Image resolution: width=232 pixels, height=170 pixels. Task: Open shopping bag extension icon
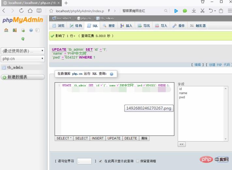point(221,11)
